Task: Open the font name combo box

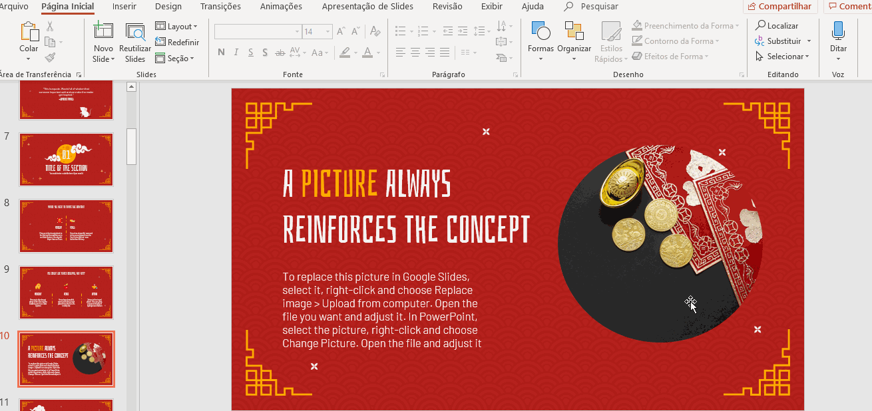Action: pyautogui.click(x=258, y=31)
